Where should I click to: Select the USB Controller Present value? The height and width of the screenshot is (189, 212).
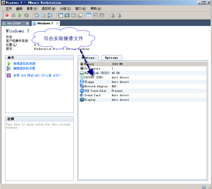click(117, 91)
